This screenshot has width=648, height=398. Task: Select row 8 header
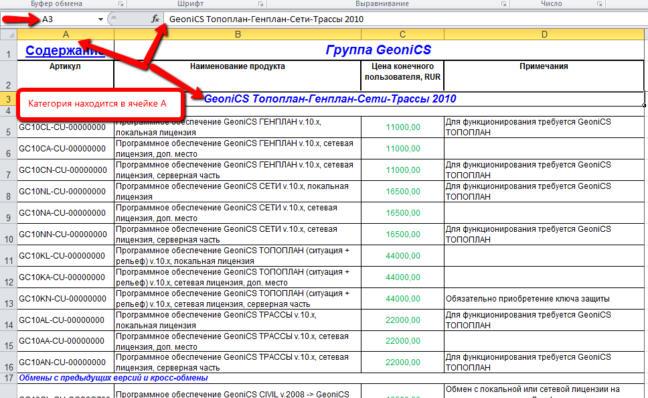[x=9, y=192]
